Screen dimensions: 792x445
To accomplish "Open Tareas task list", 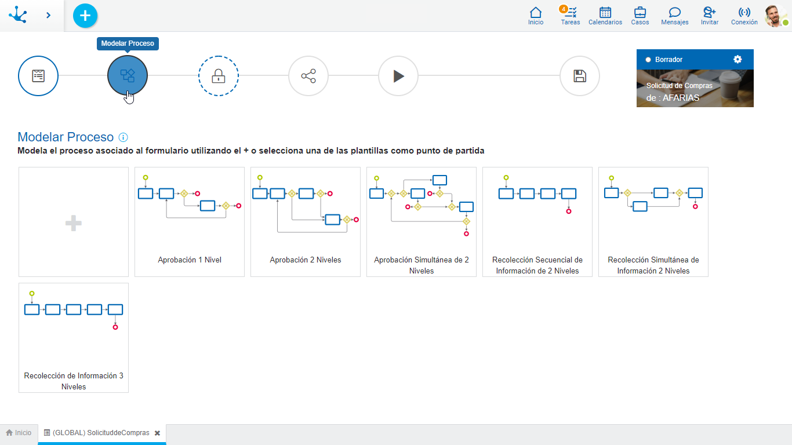I will coord(571,16).
